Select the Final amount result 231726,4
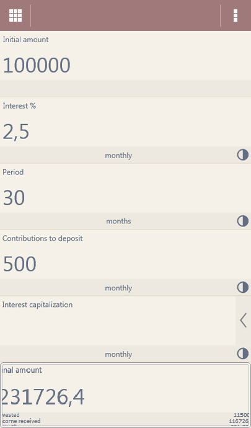 coord(43,398)
